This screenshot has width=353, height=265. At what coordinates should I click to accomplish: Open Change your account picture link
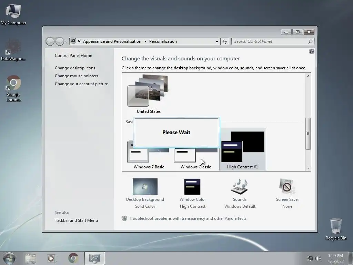point(81,84)
